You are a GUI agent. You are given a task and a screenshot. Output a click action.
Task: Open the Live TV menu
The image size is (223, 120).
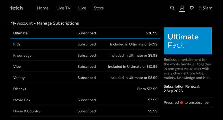(x=63, y=8)
